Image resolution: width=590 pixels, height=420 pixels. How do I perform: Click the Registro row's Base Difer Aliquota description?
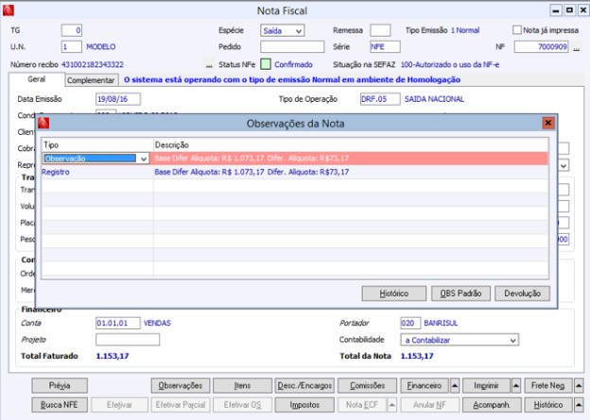[252, 172]
